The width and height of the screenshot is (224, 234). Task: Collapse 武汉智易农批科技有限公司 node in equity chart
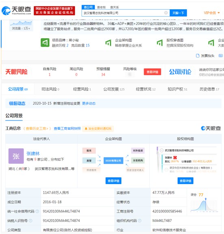click(x=162, y=150)
